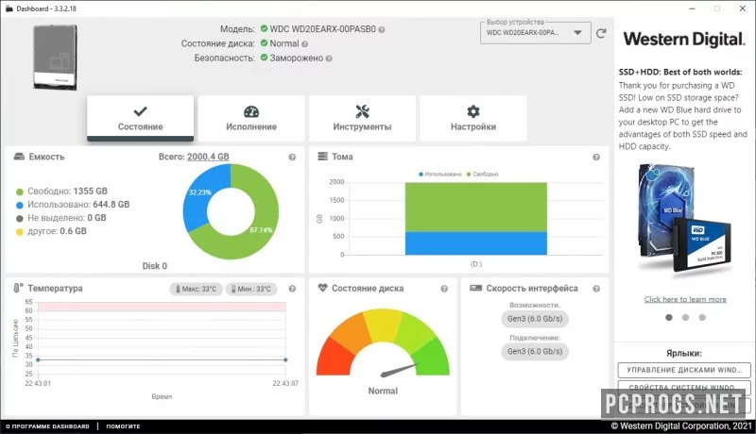Screen dimensions: 756x434
Task: Click the capability Gen3 (6.0 Gb/s) badge
Action: [x=535, y=319]
